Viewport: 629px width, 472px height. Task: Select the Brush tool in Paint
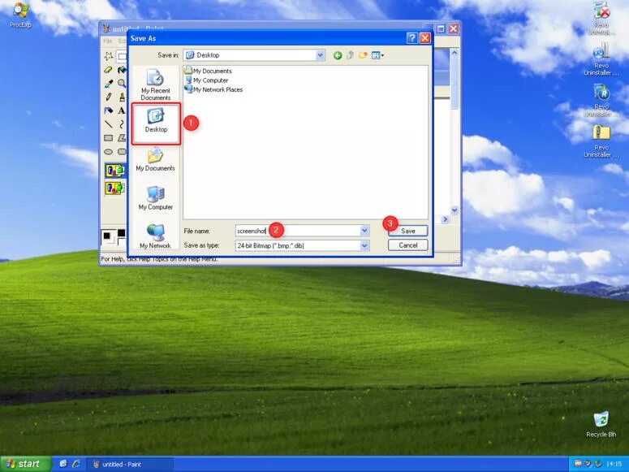tap(122, 97)
